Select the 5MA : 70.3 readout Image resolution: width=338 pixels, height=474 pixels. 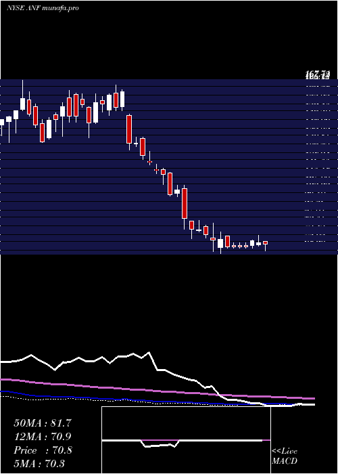(x=39, y=463)
